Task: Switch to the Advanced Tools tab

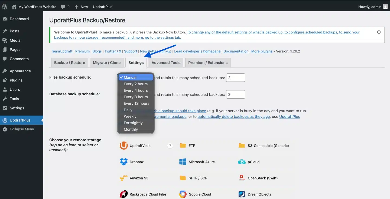Action: point(166,63)
